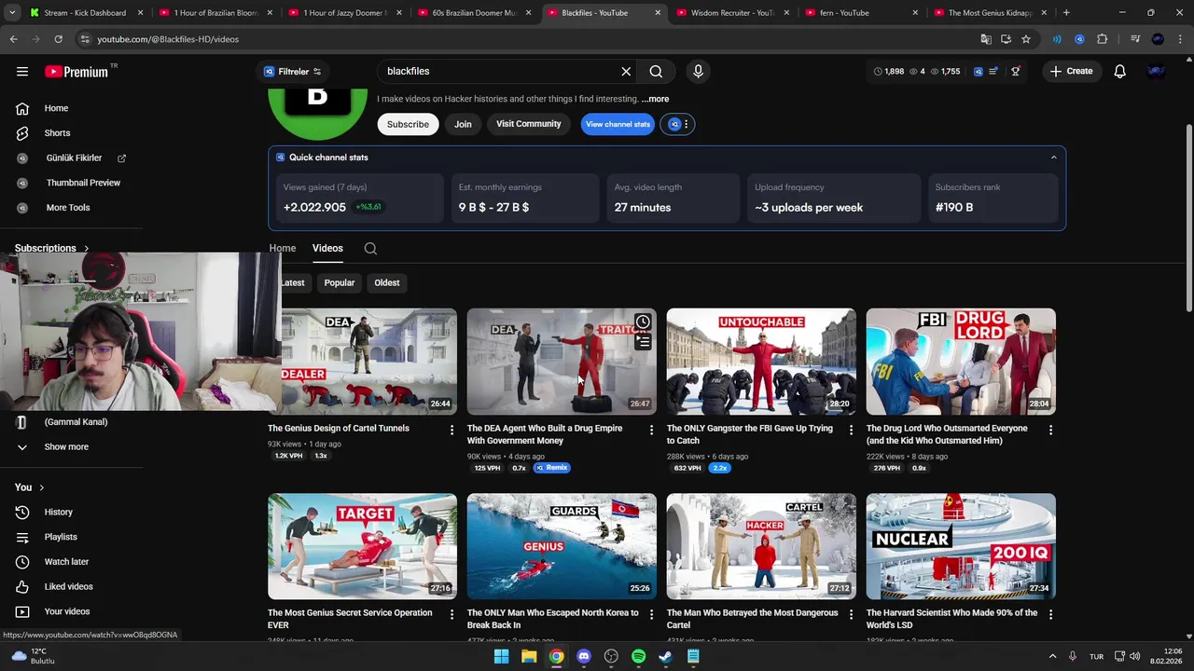Open the YouTube account avatar menu
Viewport: 1194px width, 671px height.
[1157, 71]
